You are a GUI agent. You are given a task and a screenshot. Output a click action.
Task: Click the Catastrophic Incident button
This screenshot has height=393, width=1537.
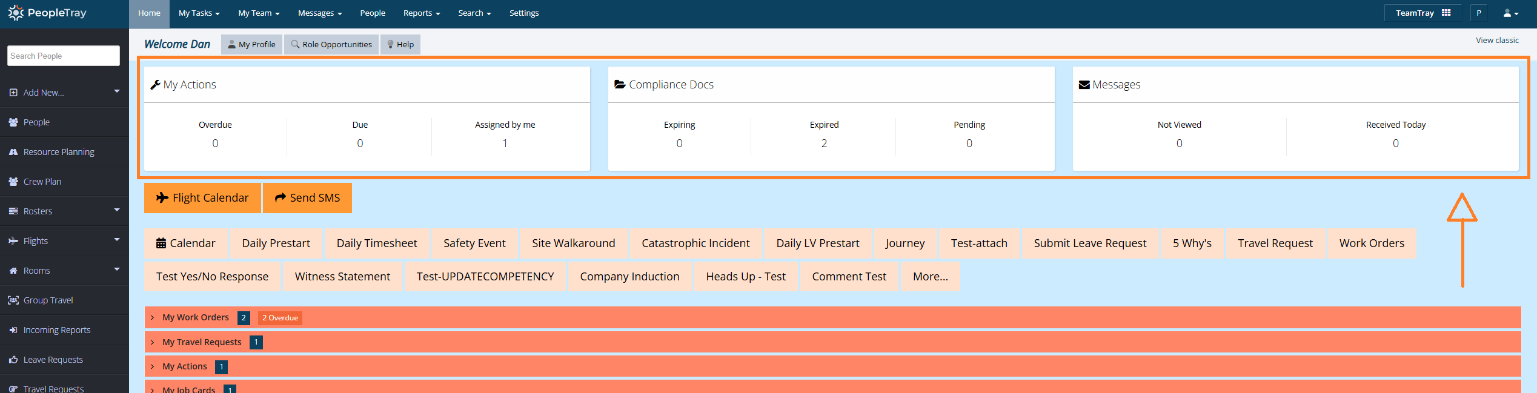coord(695,243)
